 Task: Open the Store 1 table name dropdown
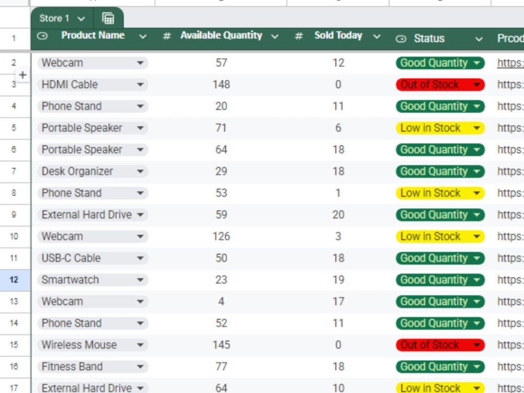81,19
